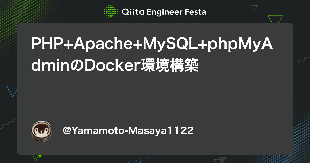Click the solid green triangle below the card
Image resolution: width=310 pixels, height=163 pixels.
(40, 156)
